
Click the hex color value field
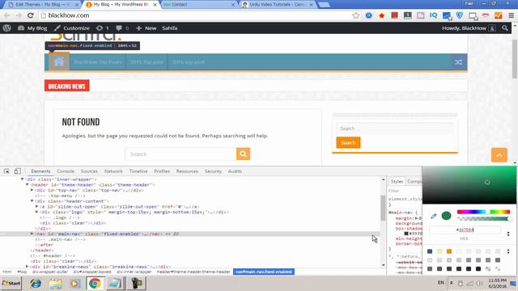click(x=465, y=230)
